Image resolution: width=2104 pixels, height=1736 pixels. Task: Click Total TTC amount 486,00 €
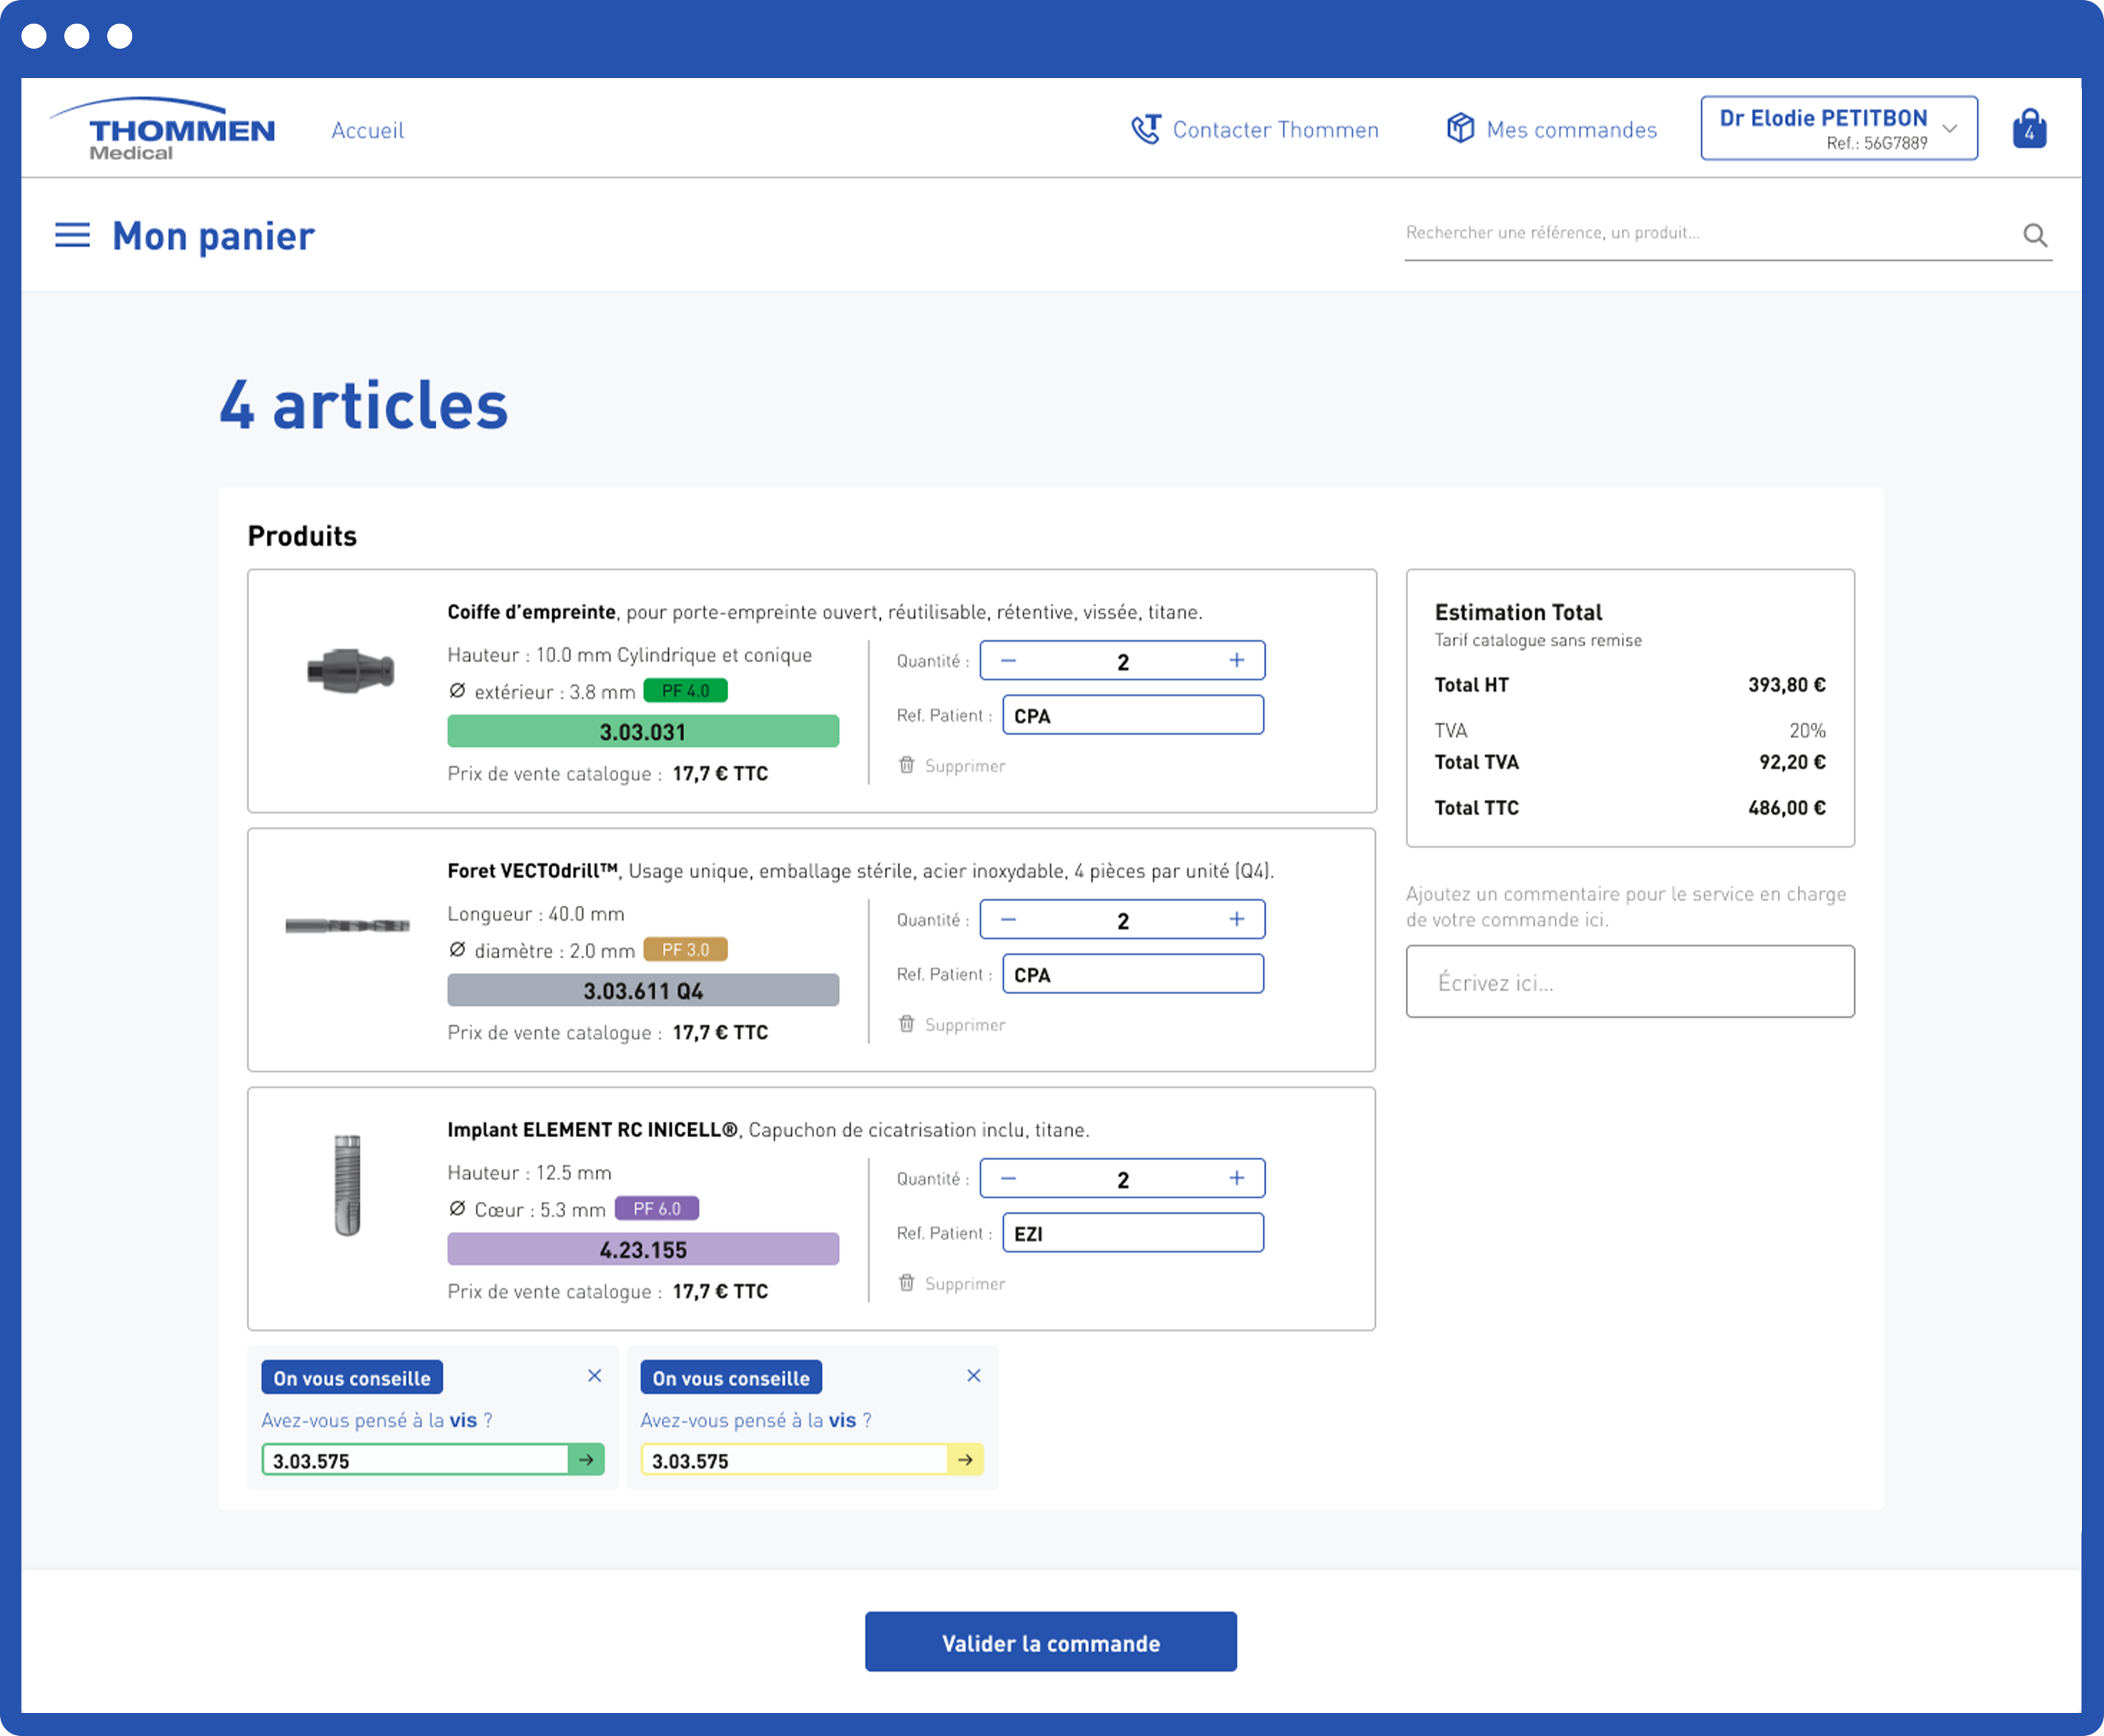coord(1786,808)
